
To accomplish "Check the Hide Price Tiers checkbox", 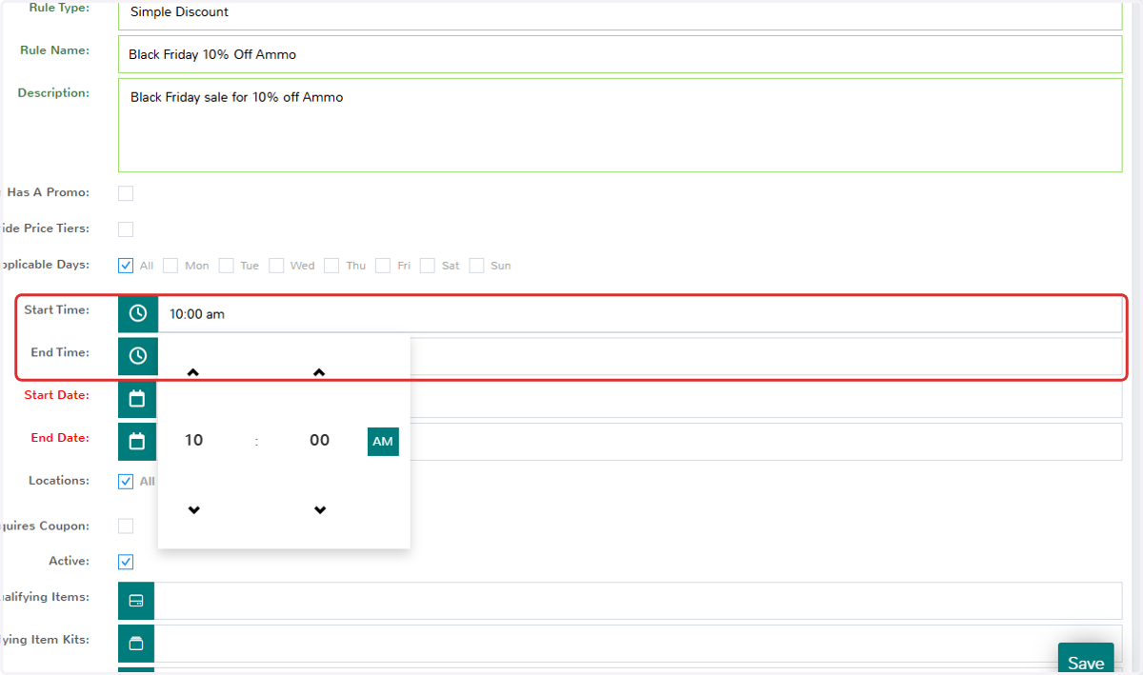I will 126,228.
